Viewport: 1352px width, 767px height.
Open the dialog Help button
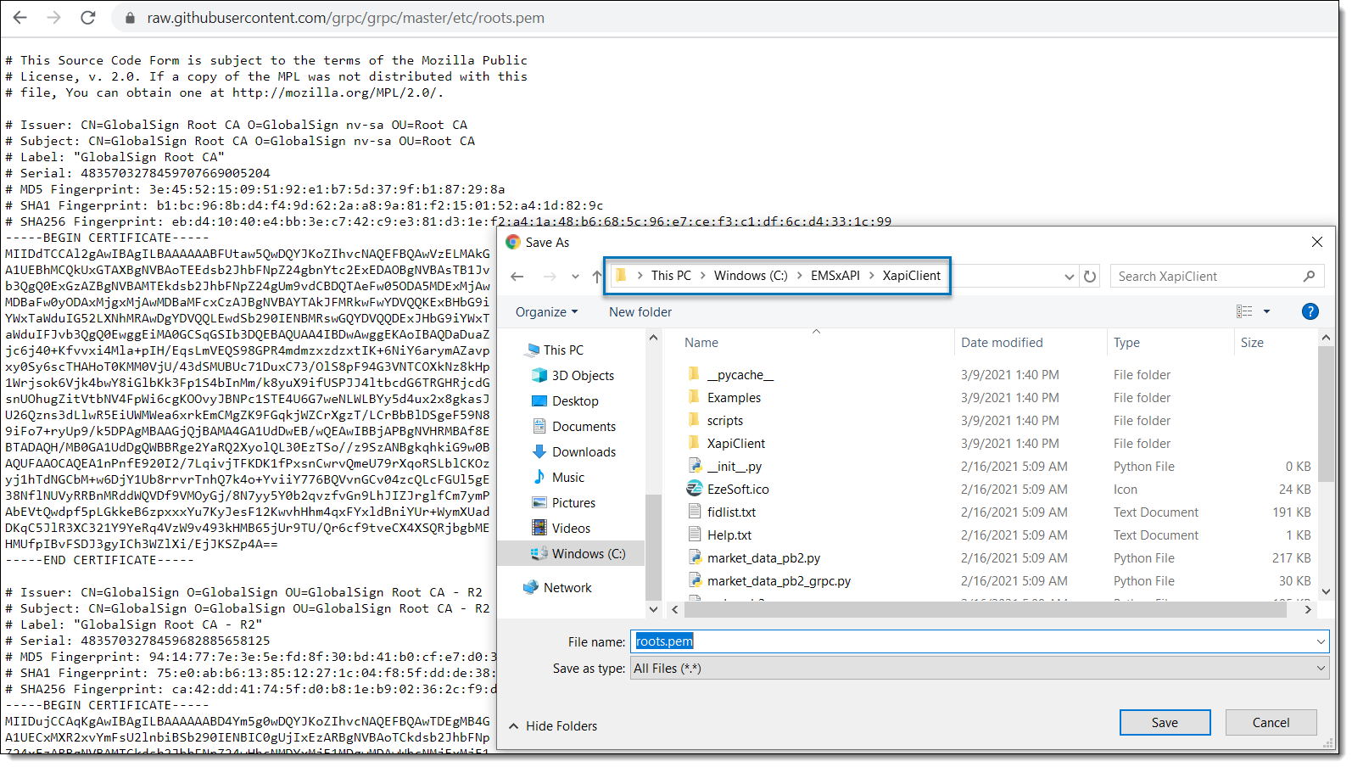click(x=1310, y=311)
